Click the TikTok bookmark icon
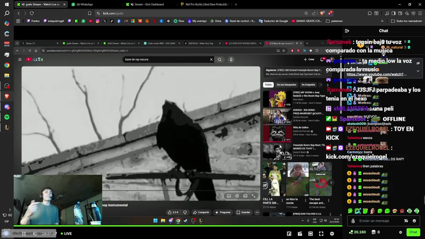 click(x=112, y=21)
